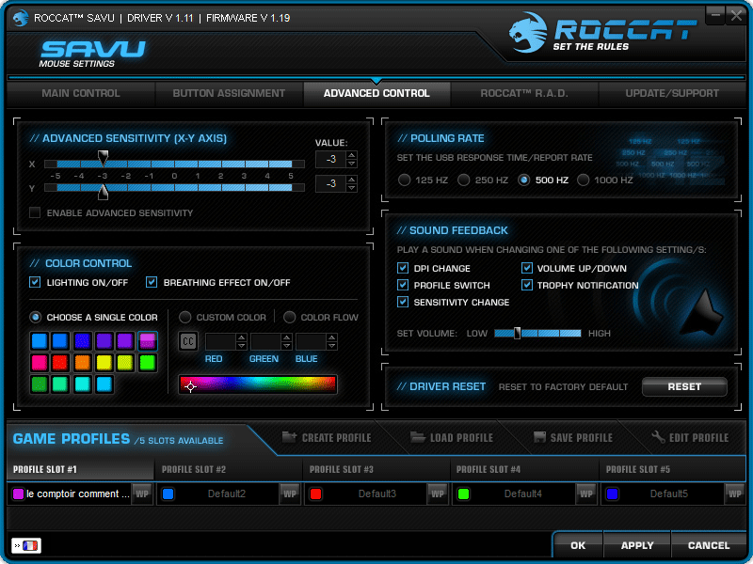The width and height of the screenshot is (753, 564).
Task: Click the Load Profile folder icon
Action: point(416,437)
